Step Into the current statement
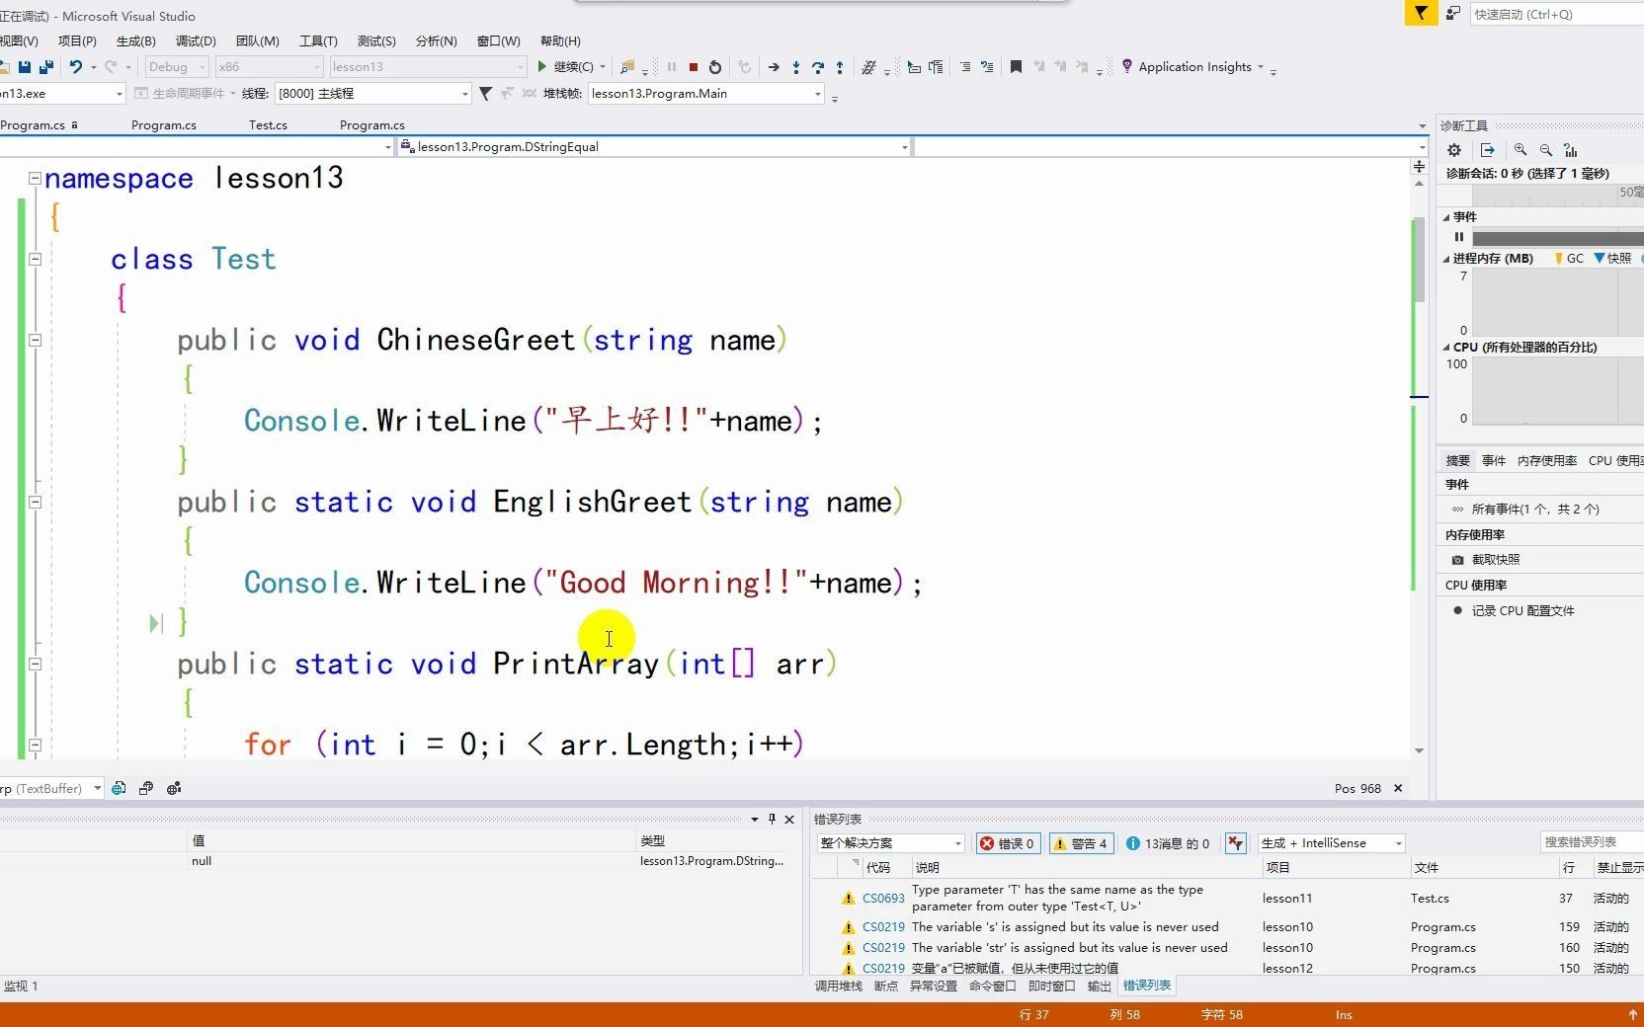This screenshot has height=1027, width=1644. [796, 67]
